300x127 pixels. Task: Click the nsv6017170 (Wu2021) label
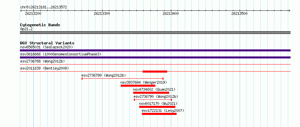pyautogui.click(x=158, y=103)
